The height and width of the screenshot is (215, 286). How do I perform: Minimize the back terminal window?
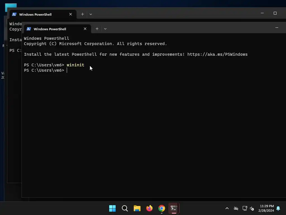click(262, 13)
